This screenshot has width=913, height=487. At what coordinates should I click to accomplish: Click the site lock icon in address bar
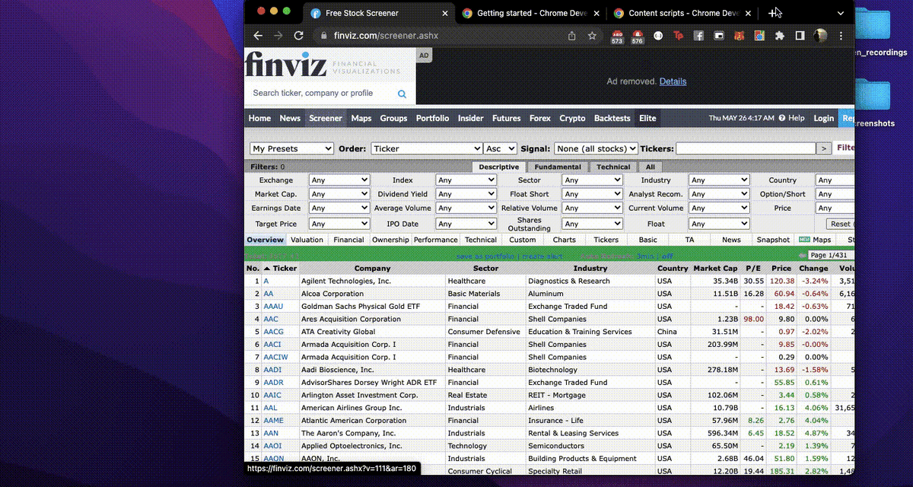click(323, 36)
